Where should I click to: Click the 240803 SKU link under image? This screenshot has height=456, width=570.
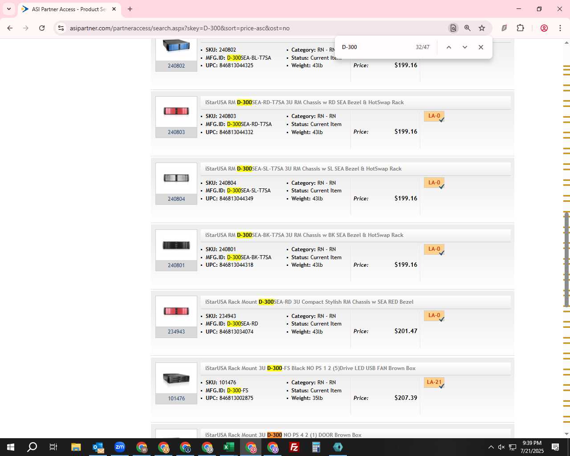[x=176, y=132]
